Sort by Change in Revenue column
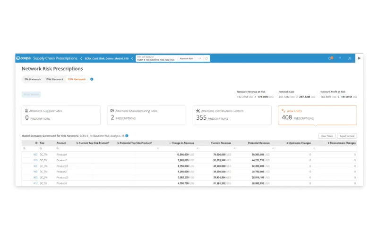Image resolution: width=378 pixels, height=239 pixels. point(183,143)
